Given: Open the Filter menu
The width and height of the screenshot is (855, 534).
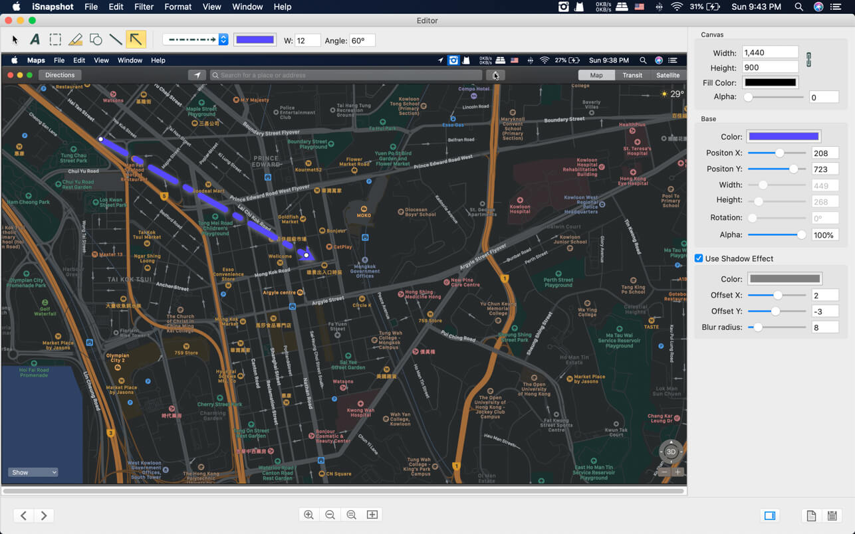Looking at the screenshot, I should [x=144, y=7].
